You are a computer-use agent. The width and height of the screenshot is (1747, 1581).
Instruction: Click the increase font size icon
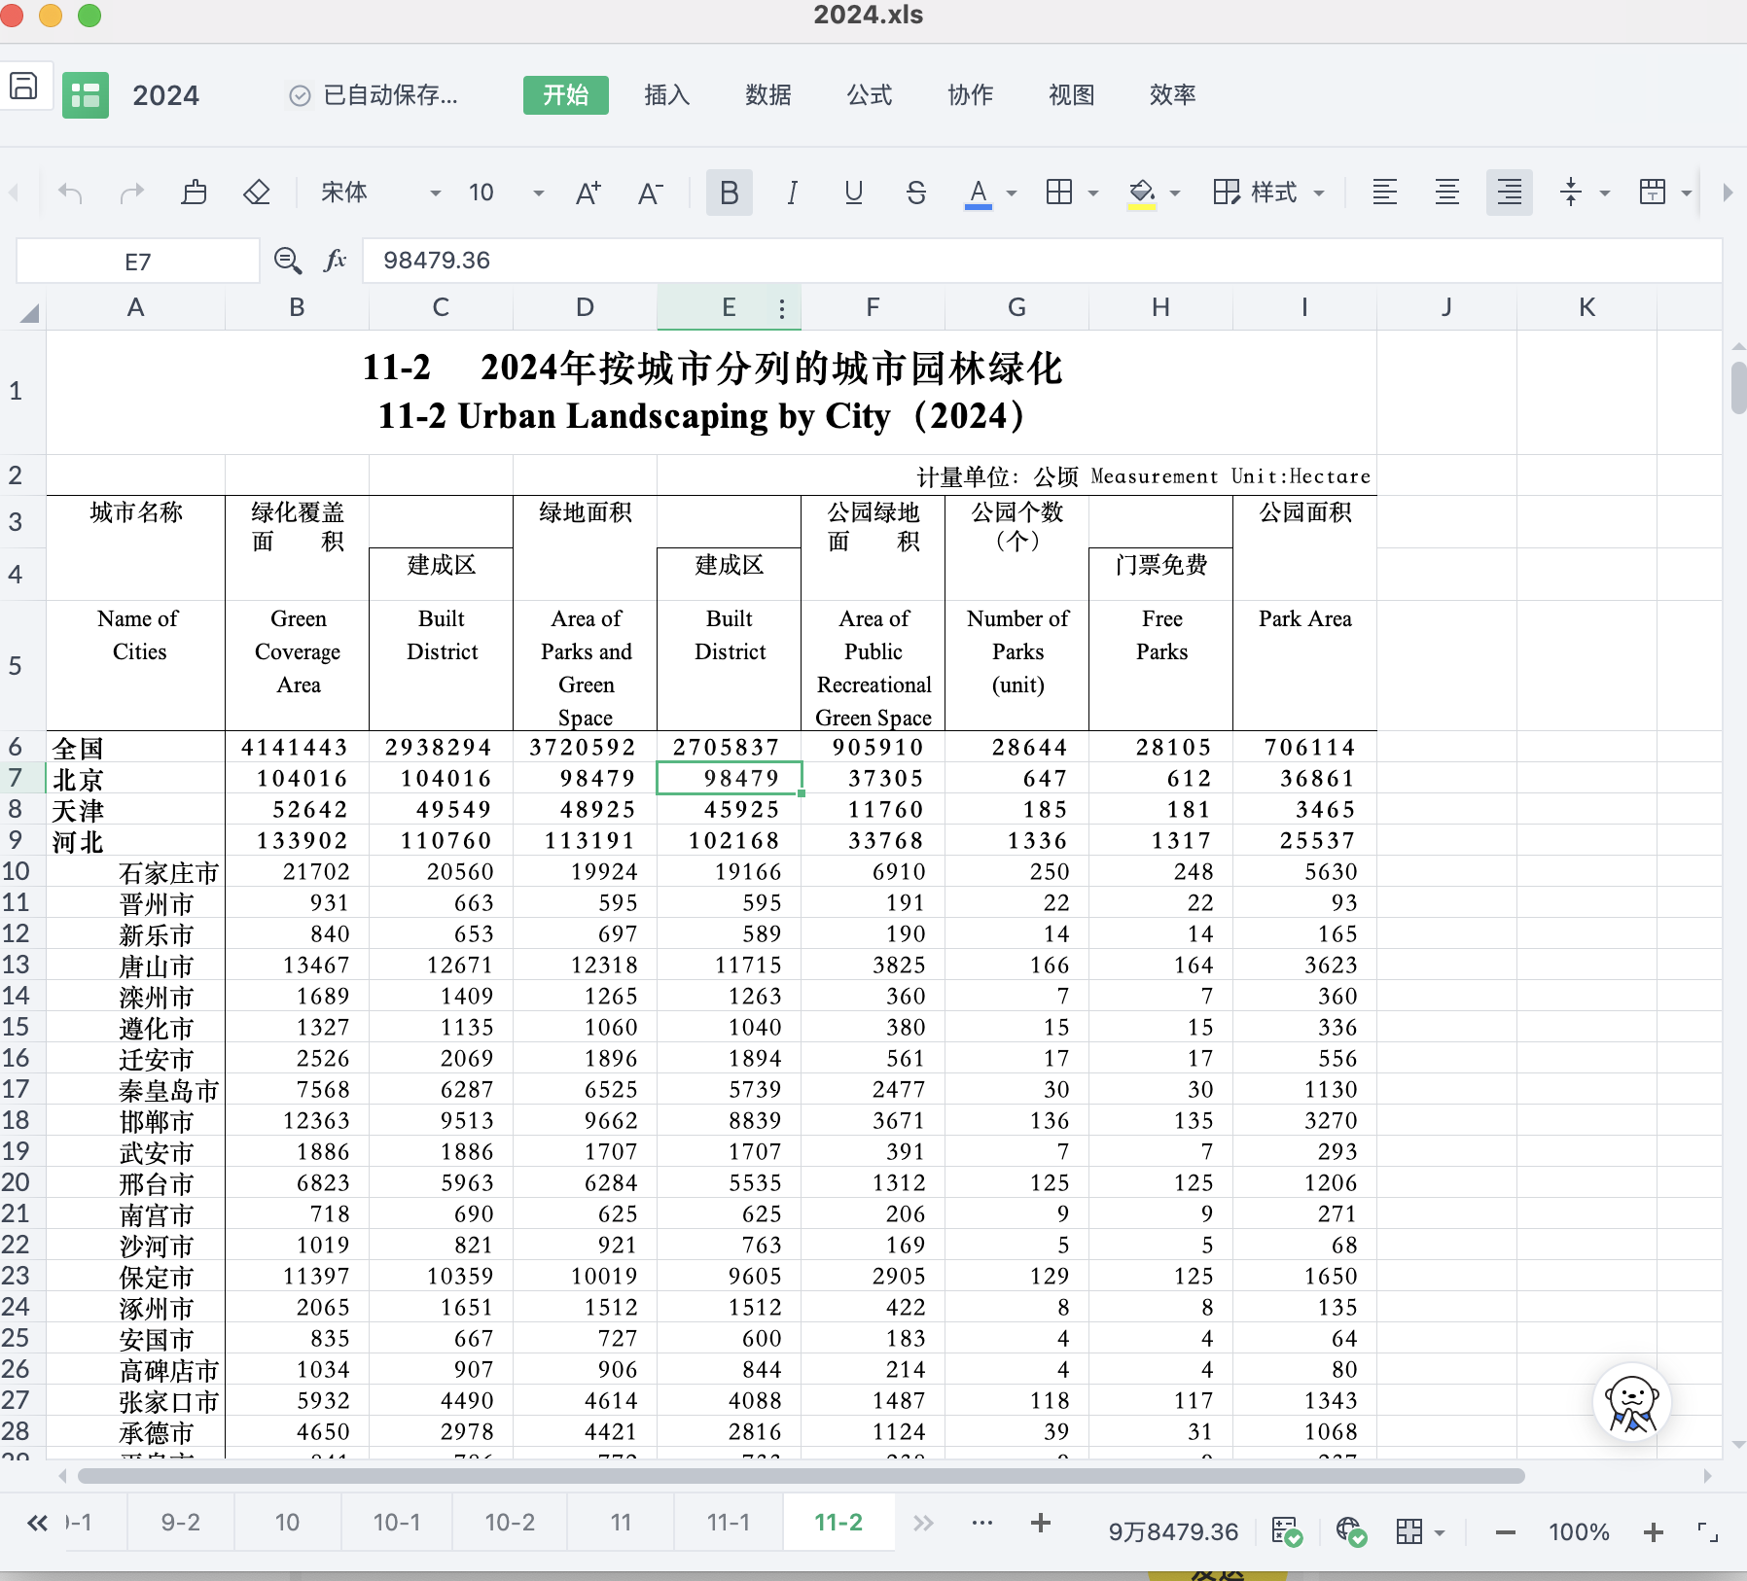tap(588, 193)
